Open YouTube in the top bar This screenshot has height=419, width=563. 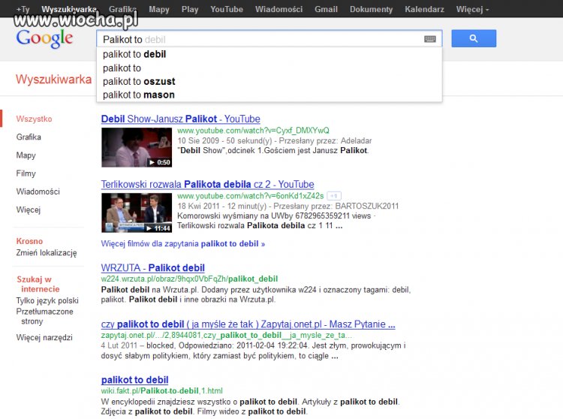coord(227,9)
